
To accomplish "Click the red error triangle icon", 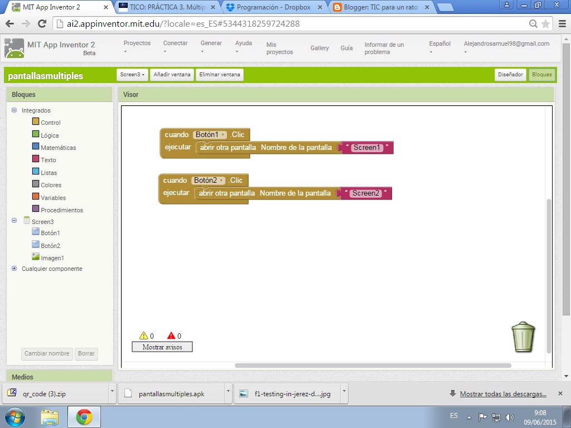I will (171, 335).
